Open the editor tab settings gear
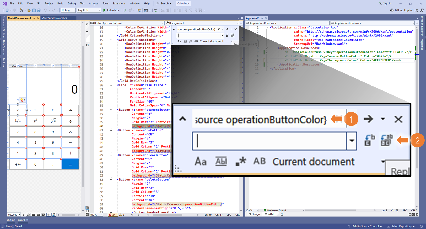This screenshot has height=229, width=426. [242, 18]
